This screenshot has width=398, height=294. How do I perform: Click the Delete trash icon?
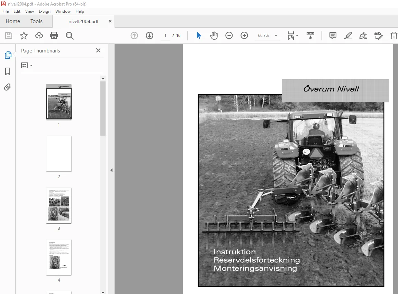click(x=394, y=36)
